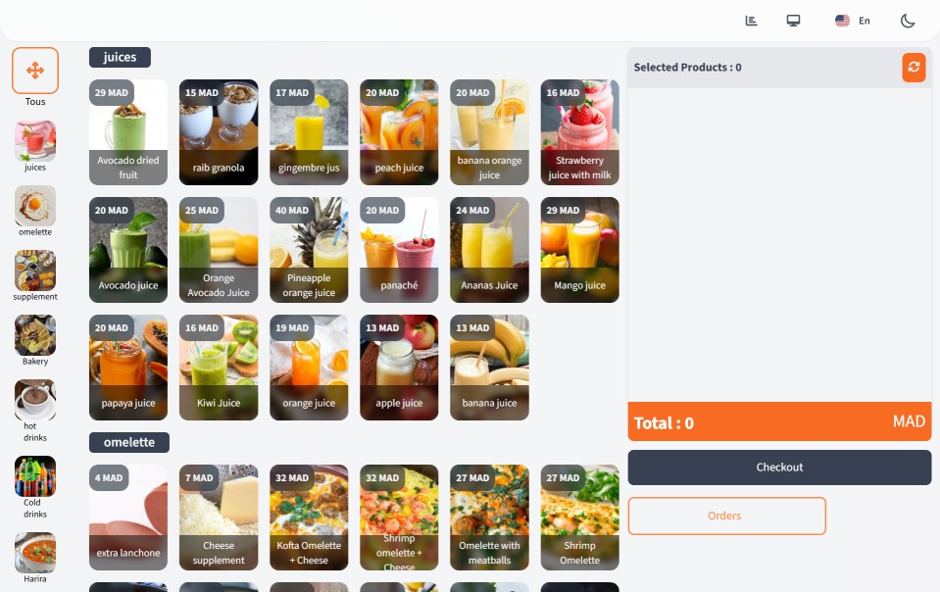Select the supplement category icon
The height and width of the screenshot is (592, 940).
(35, 271)
